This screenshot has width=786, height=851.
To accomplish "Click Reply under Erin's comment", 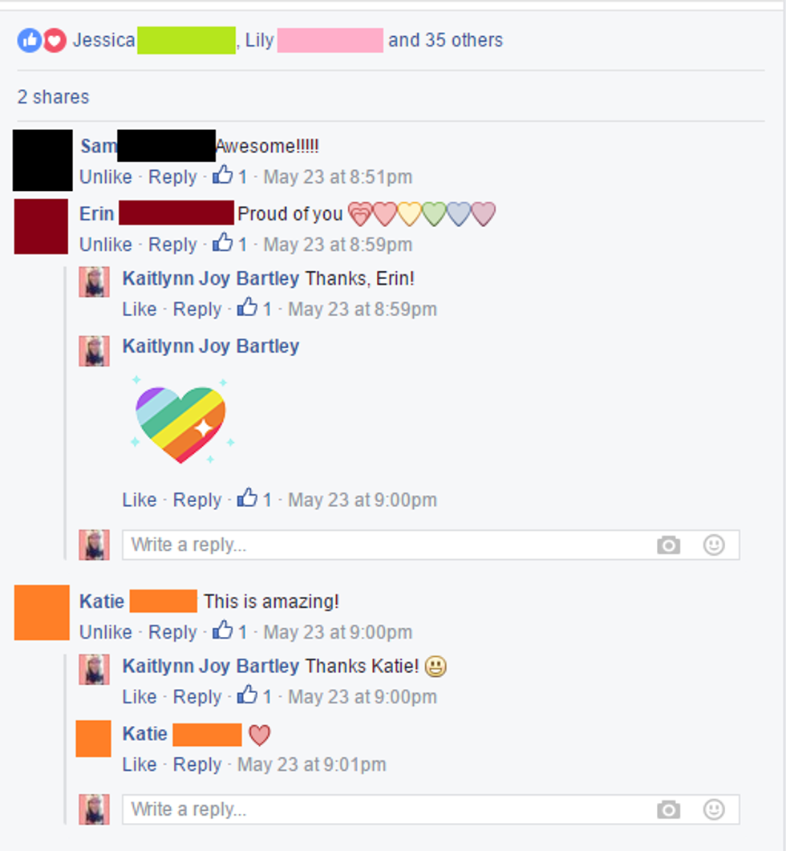I will [172, 245].
